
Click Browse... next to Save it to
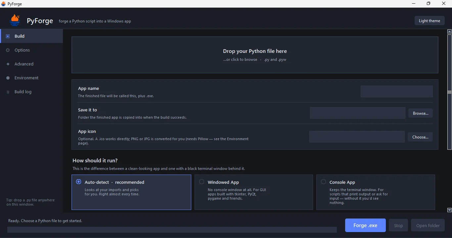[x=421, y=113]
